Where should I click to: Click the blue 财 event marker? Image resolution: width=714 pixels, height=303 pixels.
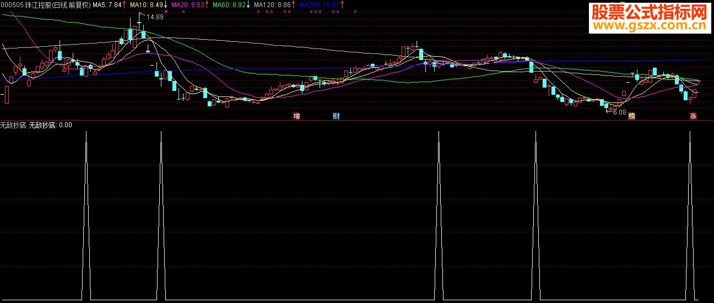[336, 116]
